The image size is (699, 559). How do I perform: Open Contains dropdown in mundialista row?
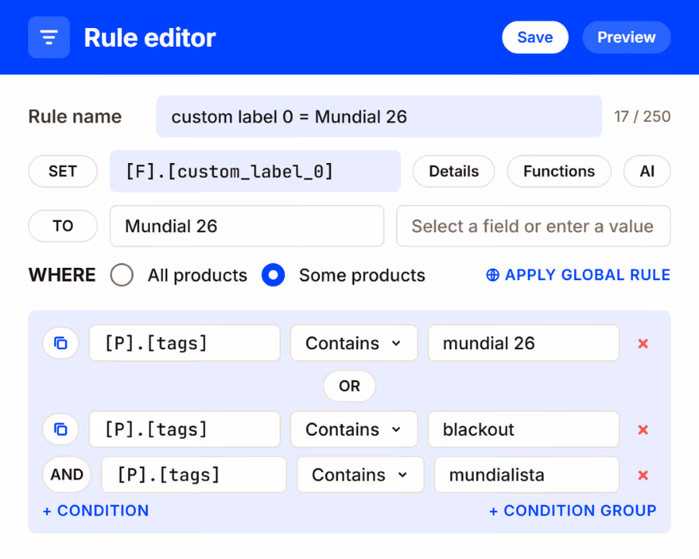pos(360,475)
